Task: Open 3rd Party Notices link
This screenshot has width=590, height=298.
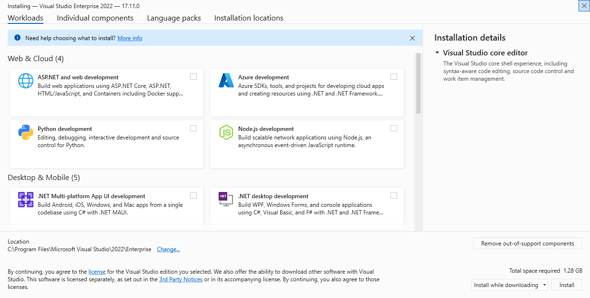Action: pyautogui.click(x=181, y=279)
